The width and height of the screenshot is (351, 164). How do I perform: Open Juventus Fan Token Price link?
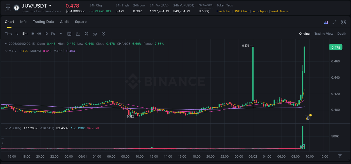(41, 11)
